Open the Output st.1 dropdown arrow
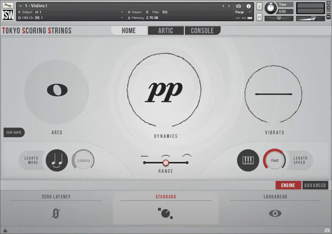This screenshot has height=234, width=332. point(122,12)
